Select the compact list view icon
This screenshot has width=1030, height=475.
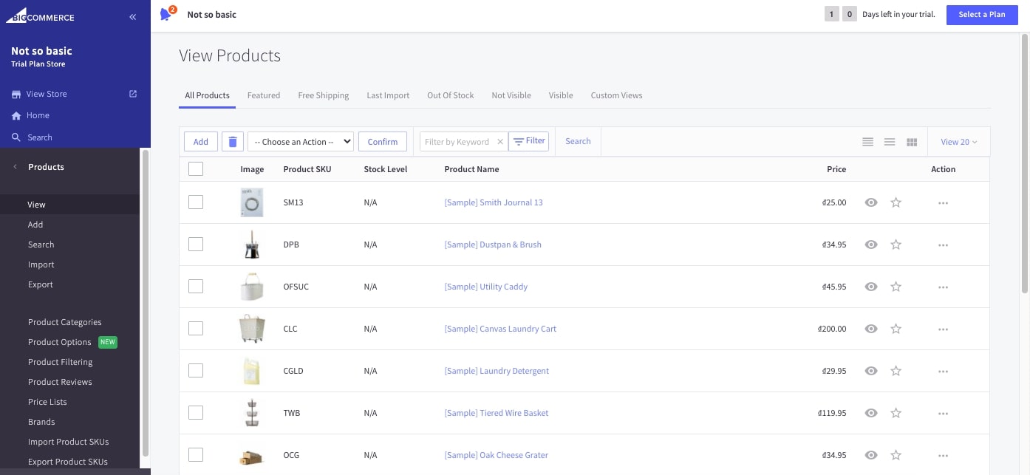890,141
